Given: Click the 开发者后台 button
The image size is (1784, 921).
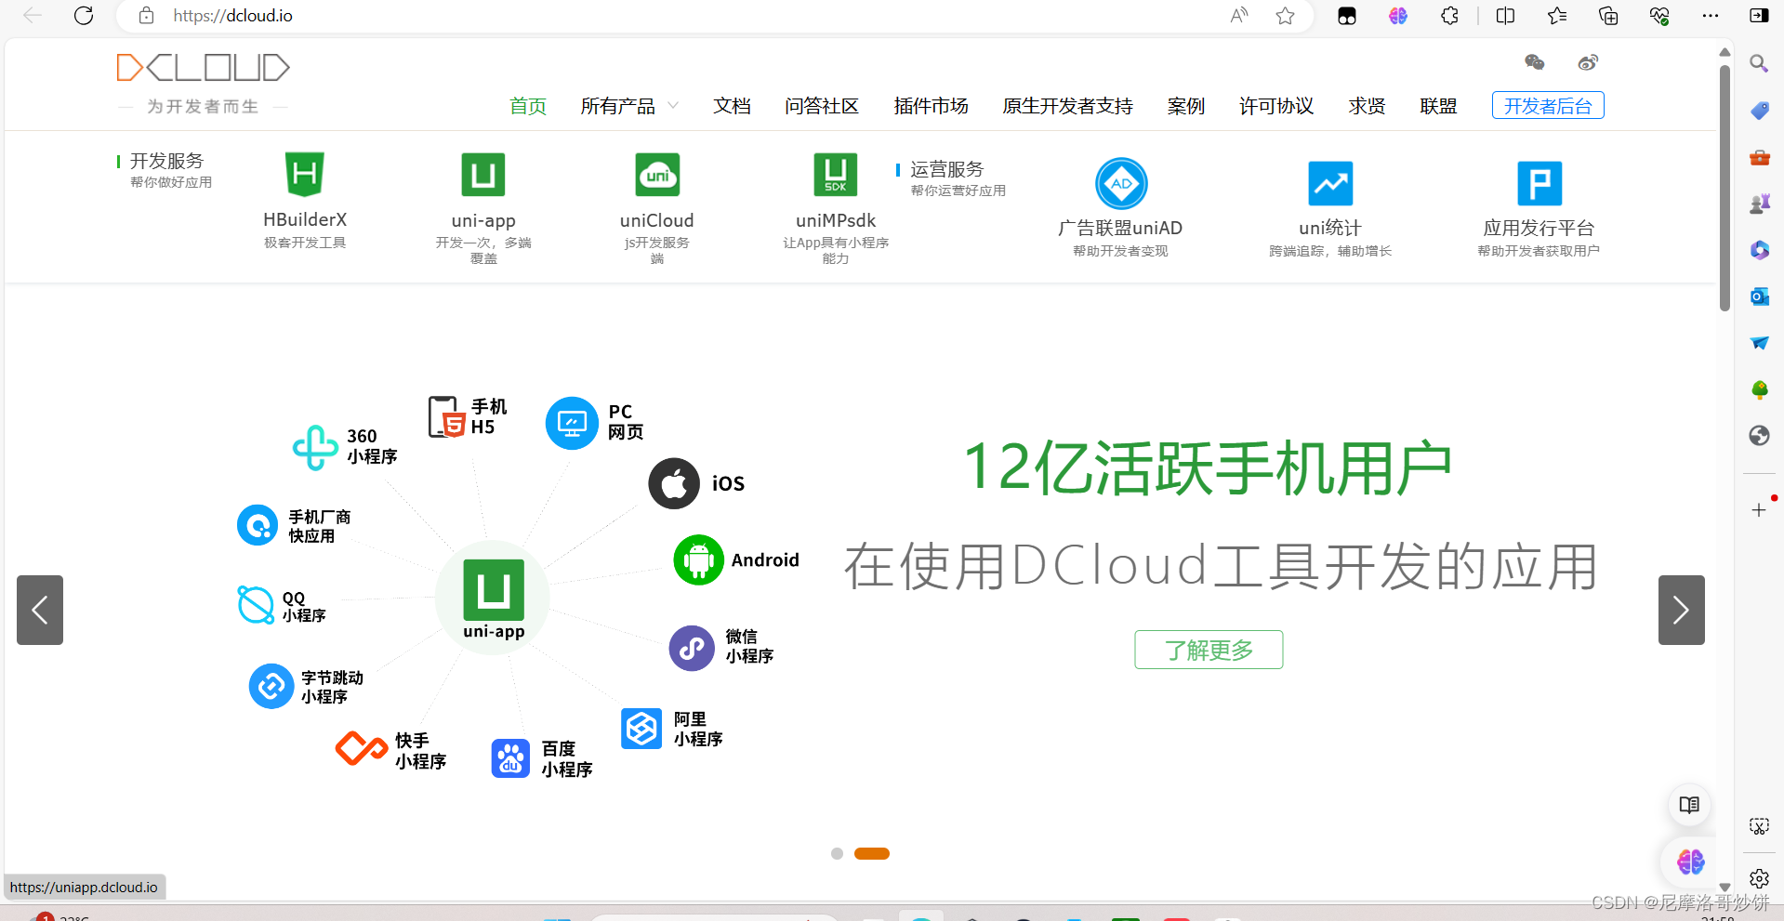Looking at the screenshot, I should point(1548,106).
